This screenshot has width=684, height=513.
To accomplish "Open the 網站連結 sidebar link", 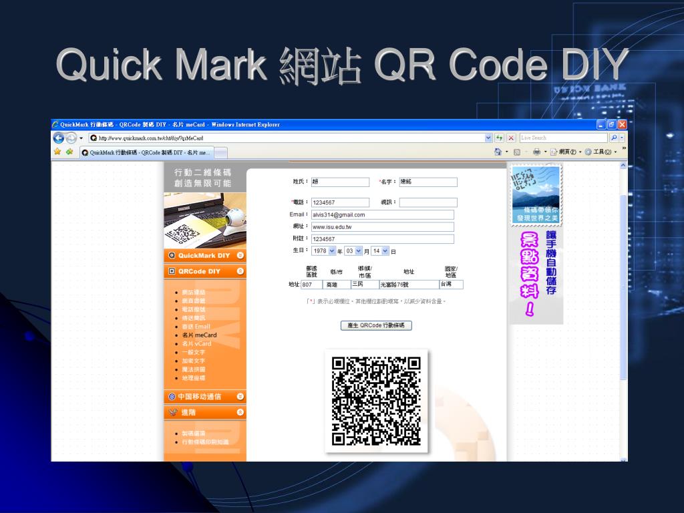I will (x=193, y=293).
